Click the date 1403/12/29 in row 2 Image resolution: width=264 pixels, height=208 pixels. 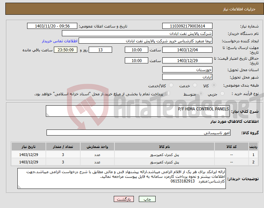(x=29, y=162)
